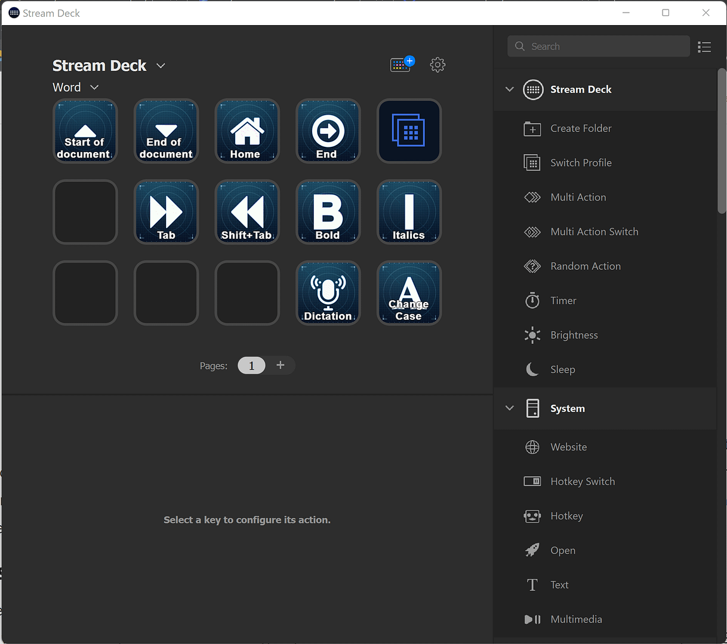Select the Change Case key
727x644 pixels.
[x=409, y=293]
